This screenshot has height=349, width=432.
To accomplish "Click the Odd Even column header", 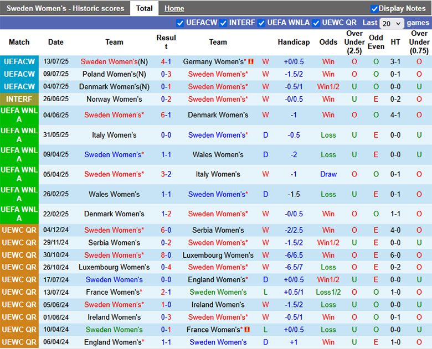I will click(x=376, y=42).
